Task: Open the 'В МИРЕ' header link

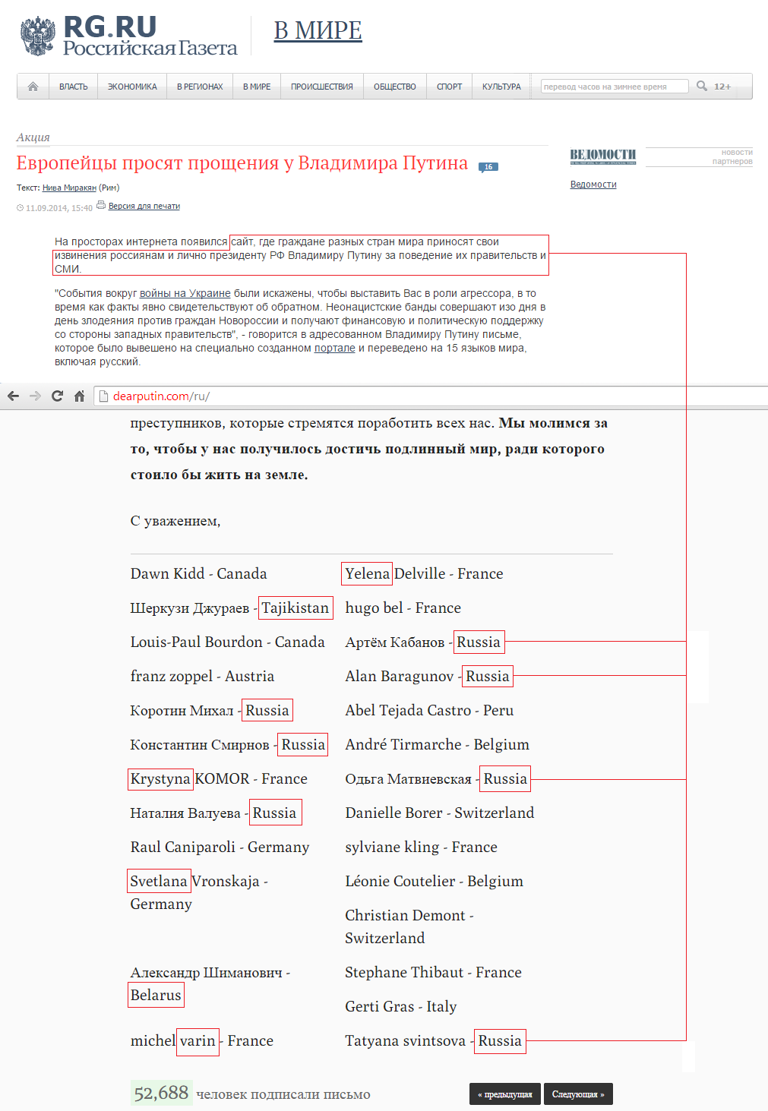Action: pyautogui.click(x=318, y=30)
